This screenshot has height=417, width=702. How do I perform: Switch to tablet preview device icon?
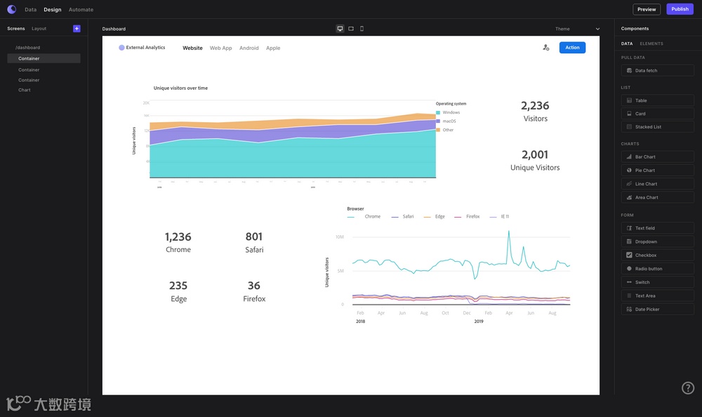click(x=351, y=29)
